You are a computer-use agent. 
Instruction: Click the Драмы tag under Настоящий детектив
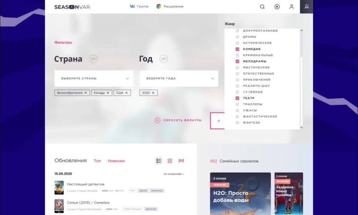coord(143,191)
